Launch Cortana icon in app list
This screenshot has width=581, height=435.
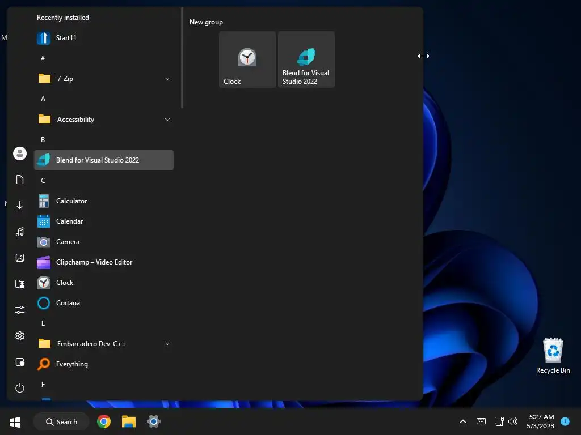tap(44, 303)
